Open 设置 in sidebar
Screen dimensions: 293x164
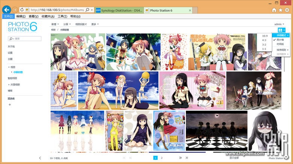pyautogui.click(x=10, y=53)
